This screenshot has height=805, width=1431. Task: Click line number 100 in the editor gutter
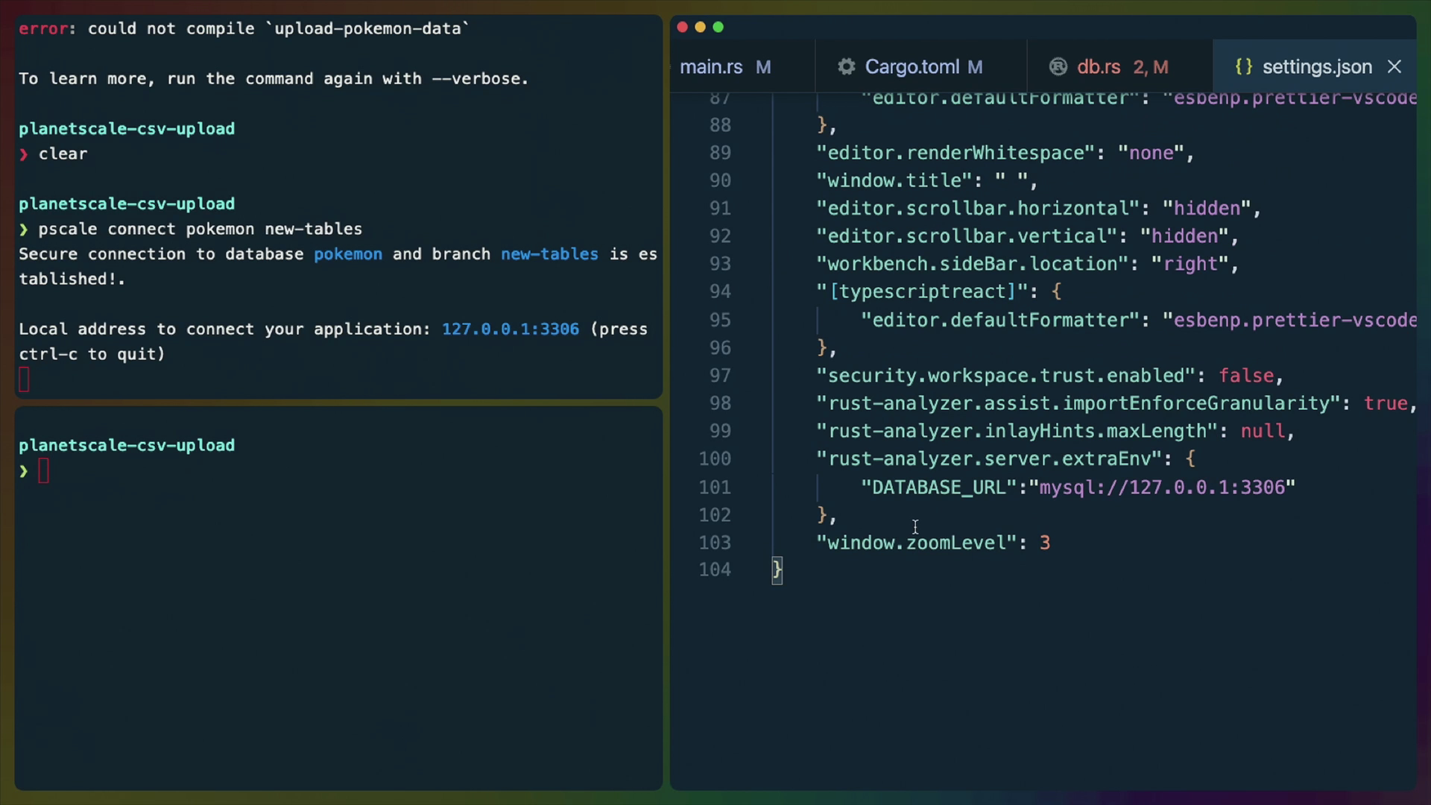714,458
